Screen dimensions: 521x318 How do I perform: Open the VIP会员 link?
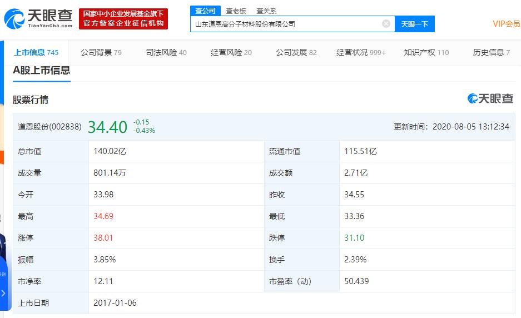pos(506,23)
